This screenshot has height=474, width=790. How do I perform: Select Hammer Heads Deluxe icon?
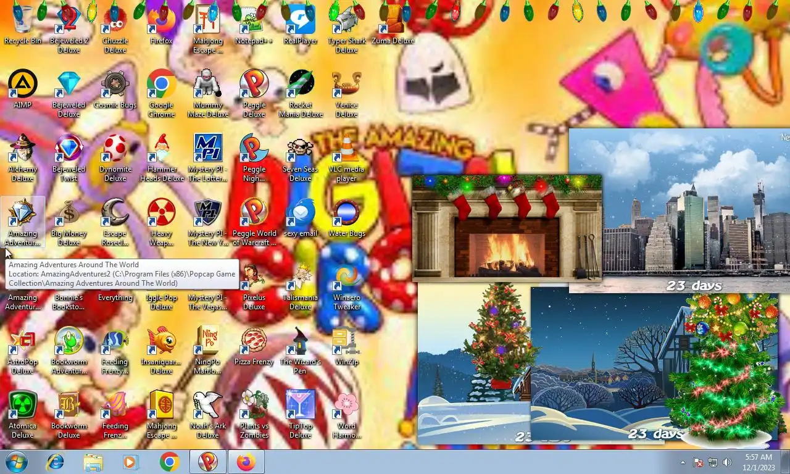[162, 158]
